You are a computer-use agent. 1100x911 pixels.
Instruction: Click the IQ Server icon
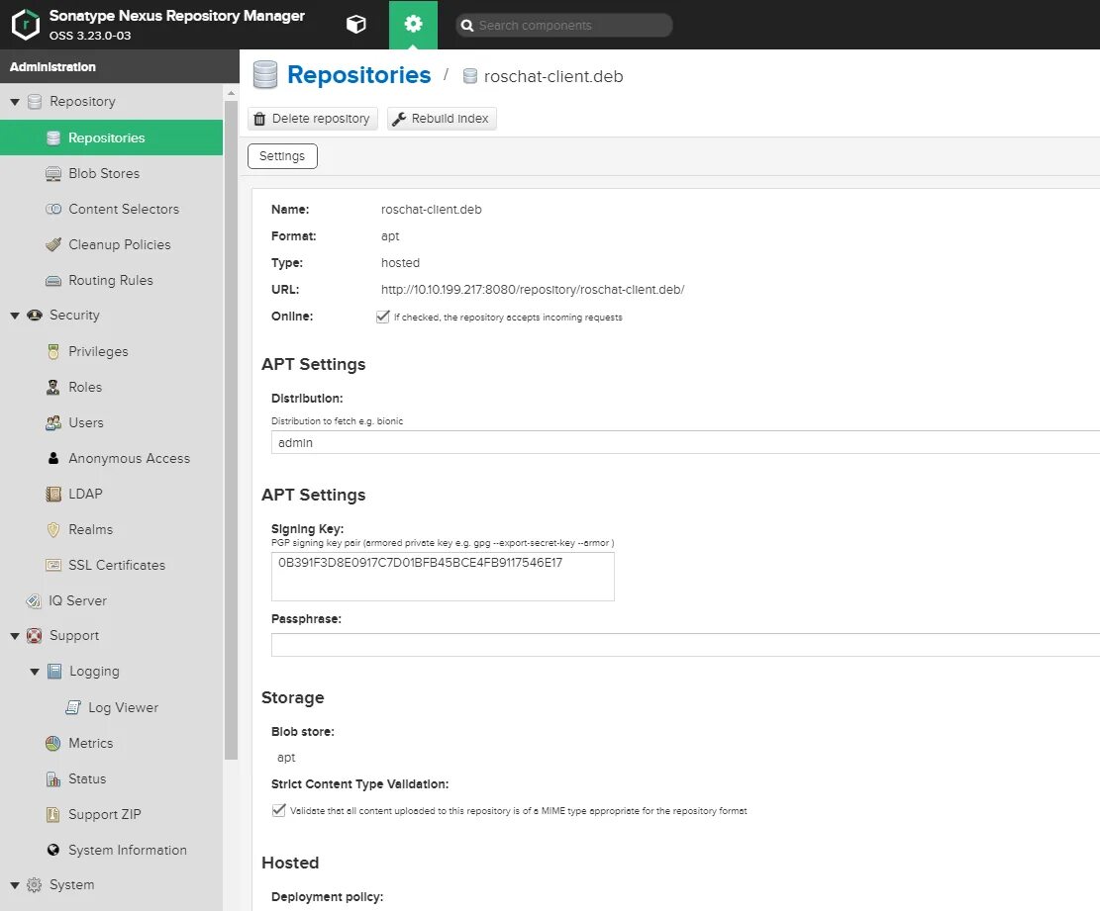[34, 600]
